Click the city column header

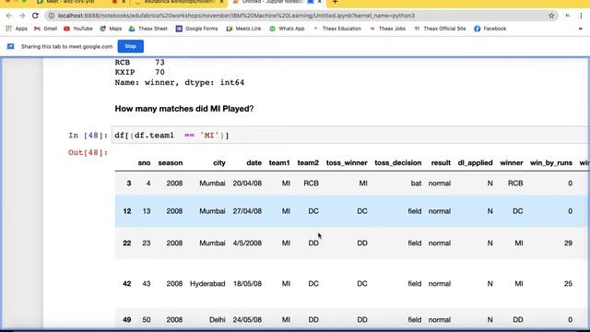tap(219, 163)
